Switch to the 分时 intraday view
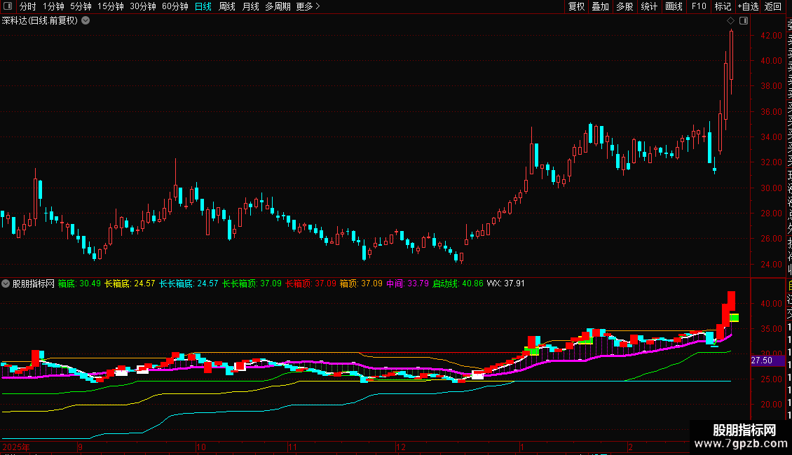Image resolution: width=792 pixels, height=455 pixels. (x=27, y=7)
